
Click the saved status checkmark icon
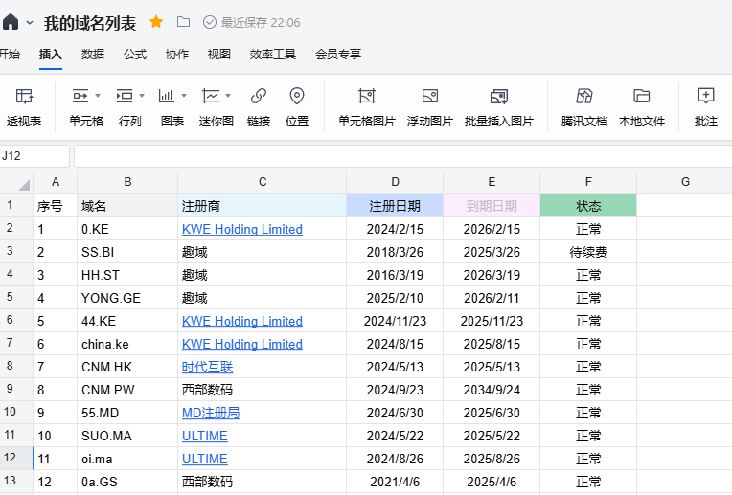(x=210, y=22)
